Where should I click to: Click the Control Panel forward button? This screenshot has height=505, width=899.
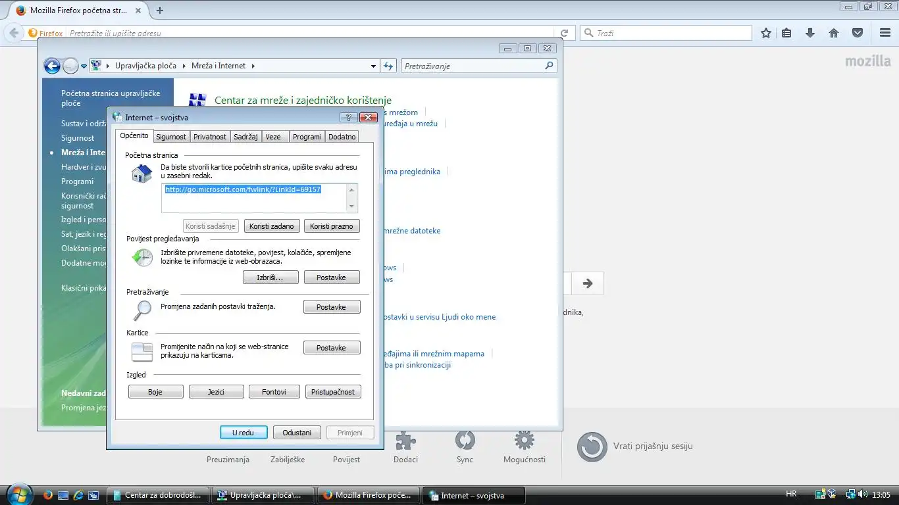pyautogui.click(x=70, y=66)
